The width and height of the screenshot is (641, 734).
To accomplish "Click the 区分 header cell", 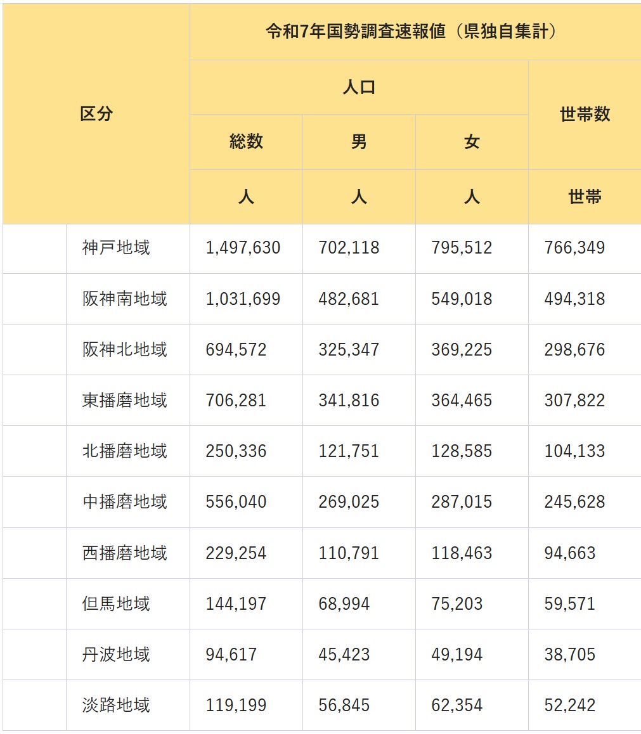I will click(96, 113).
